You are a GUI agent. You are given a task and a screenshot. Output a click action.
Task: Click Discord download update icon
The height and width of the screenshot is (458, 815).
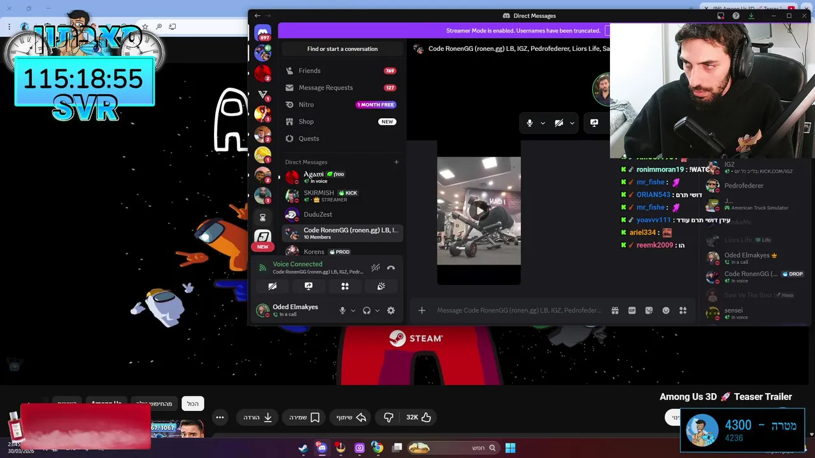click(x=751, y=16)
